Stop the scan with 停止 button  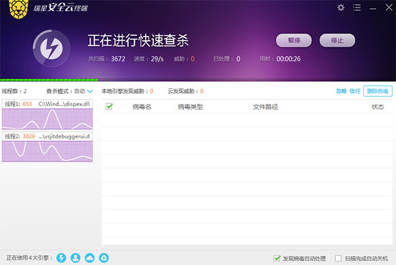(x=337, y=40)
